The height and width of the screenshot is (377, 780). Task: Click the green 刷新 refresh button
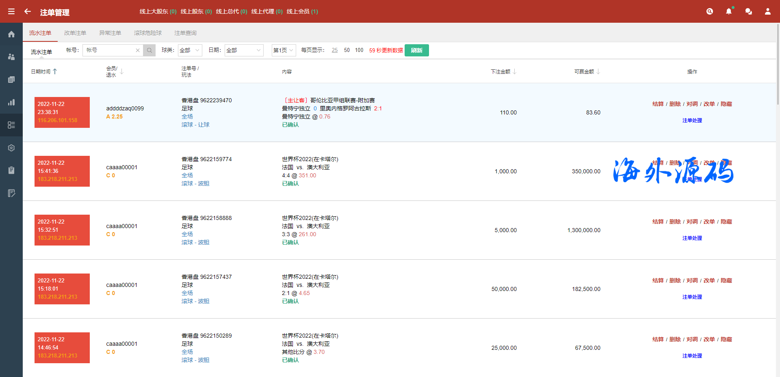(x=416, y=50)
